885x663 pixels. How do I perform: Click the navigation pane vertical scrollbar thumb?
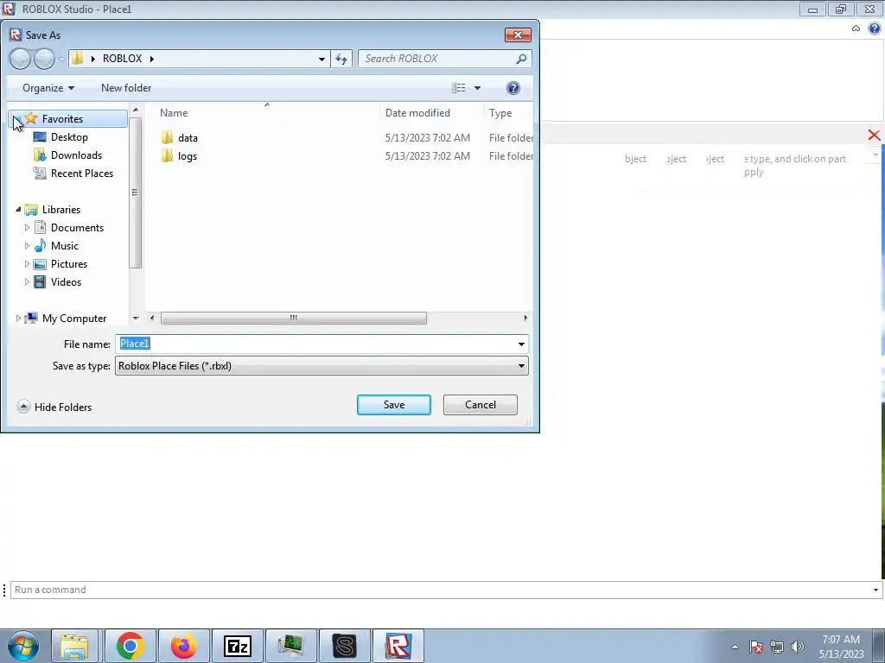click(136, 193)
